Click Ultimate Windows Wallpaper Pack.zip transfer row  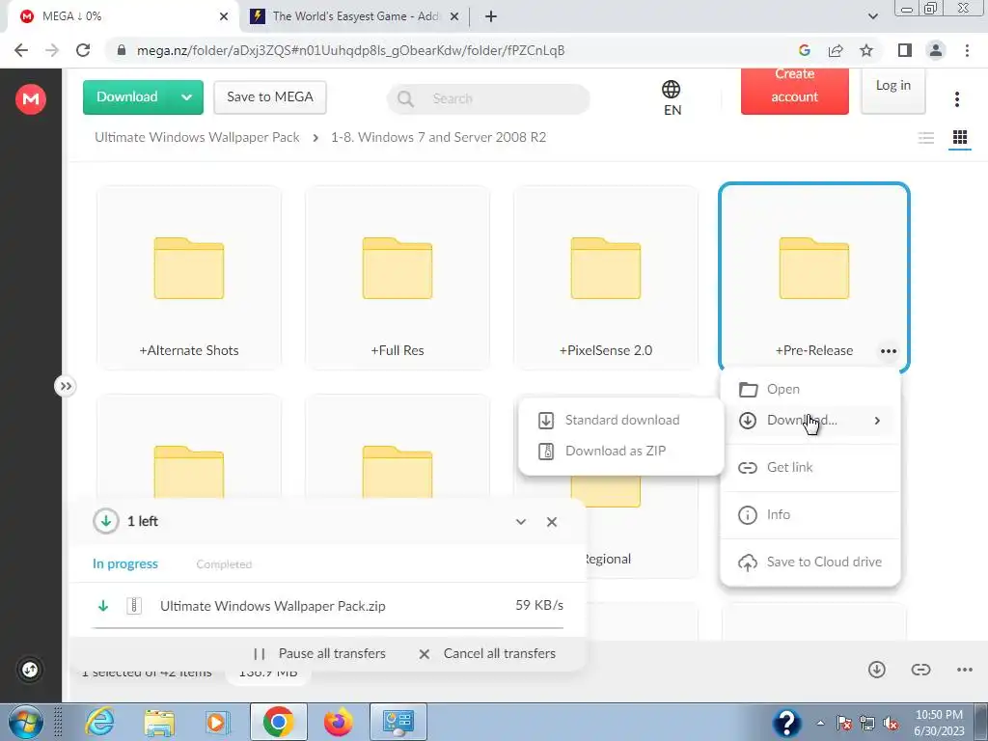click(328, 606)
